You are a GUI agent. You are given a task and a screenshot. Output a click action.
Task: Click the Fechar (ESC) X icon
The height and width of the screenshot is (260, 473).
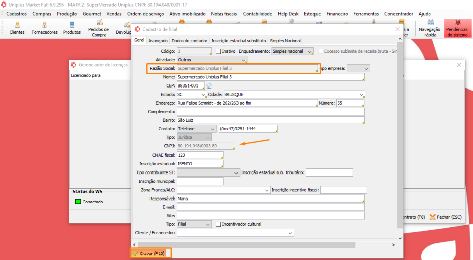click(433, 217)
